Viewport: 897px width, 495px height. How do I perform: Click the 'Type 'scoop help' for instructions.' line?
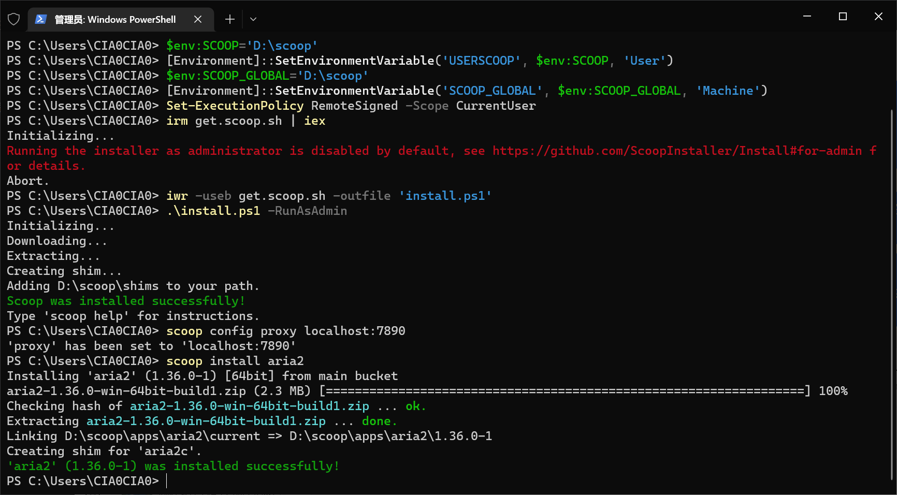[133, 316]
